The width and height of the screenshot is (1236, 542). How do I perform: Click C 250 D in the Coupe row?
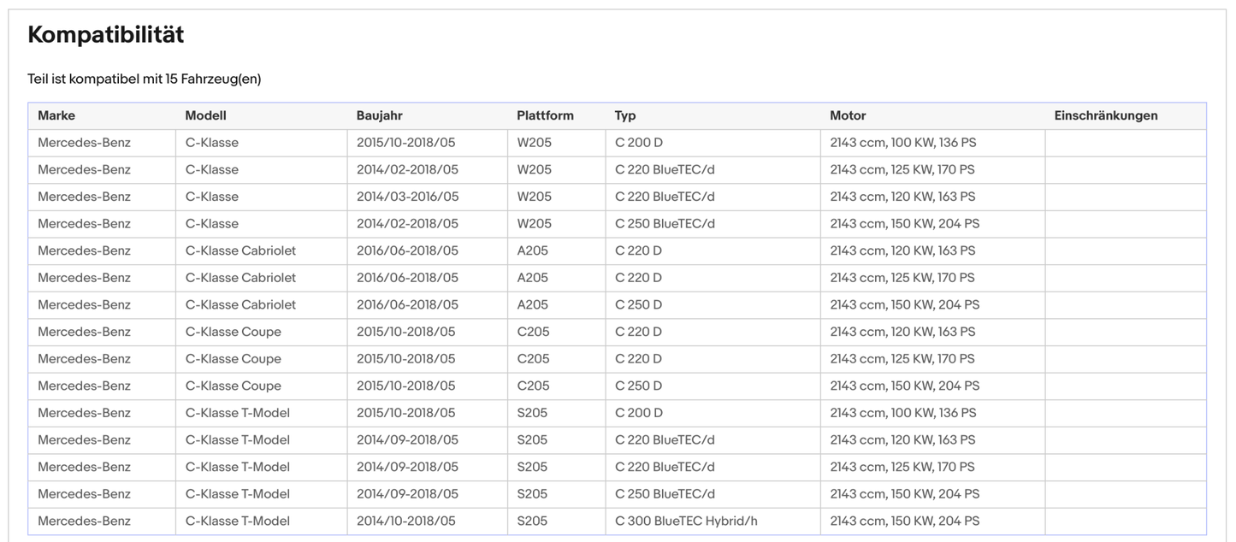pos(638,386)
